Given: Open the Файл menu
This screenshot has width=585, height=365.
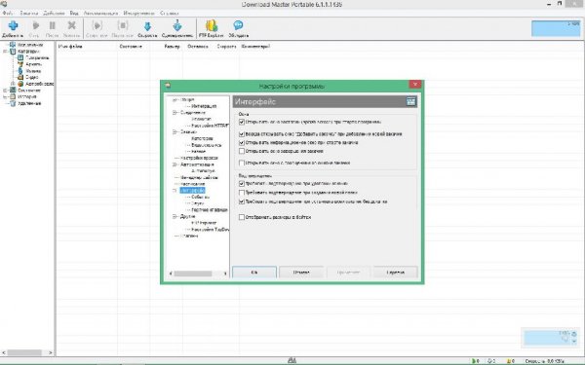Looking at the screenshot, I should coord(8,13).
